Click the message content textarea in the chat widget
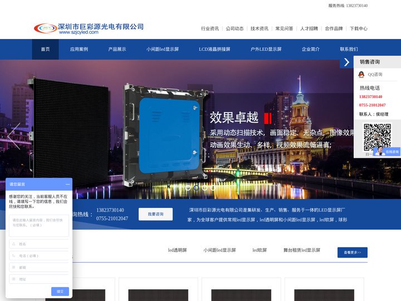 [x=39, y=226]
